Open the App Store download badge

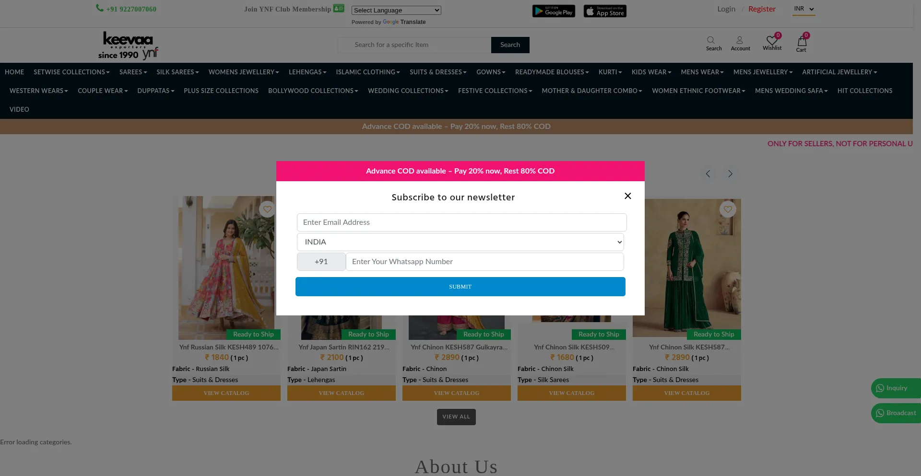click(x=605, y=11)
